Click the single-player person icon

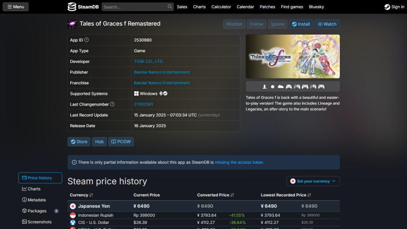(265, 87)
